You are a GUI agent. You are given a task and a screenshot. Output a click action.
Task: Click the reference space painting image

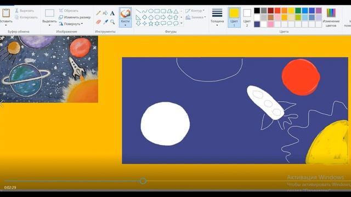49,69
